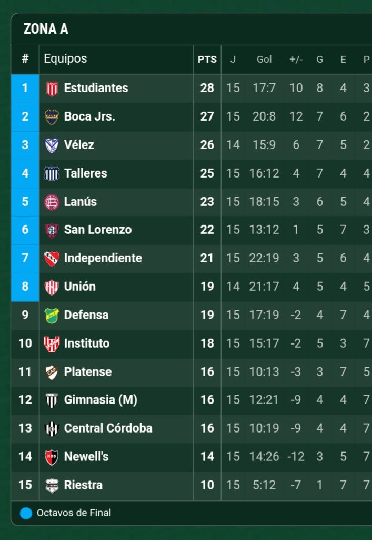Image resolution: width=372 pixels, height=540 pixels.
Task: Sort table by Gol column header
Action: pyautogui.click(x=264, y=60)
